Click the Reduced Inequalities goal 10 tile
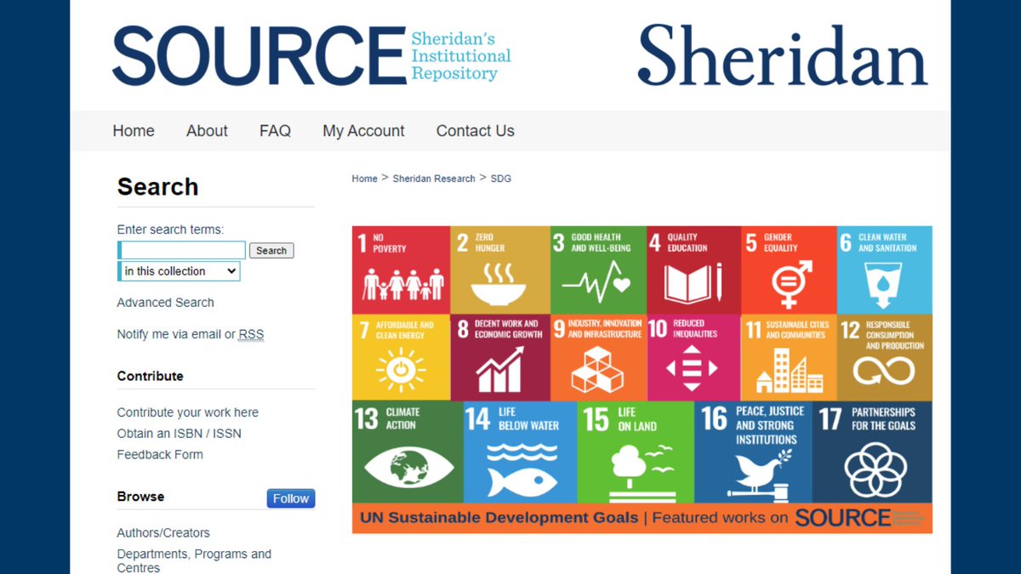The height and width of the screenshot is (574, 1021). pyautogui.click(x=693, y=357)
